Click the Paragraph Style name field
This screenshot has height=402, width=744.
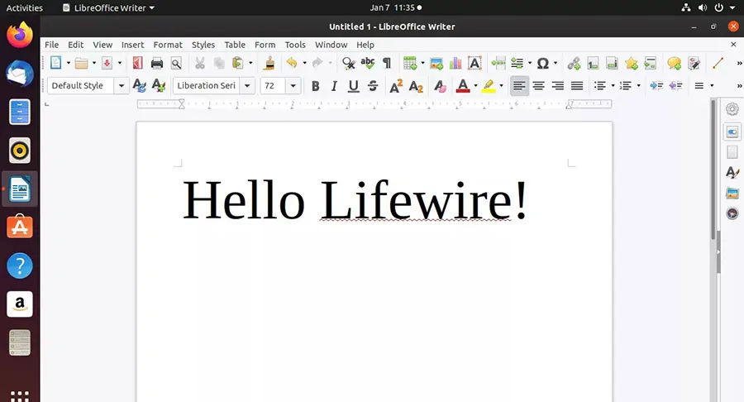(81, 86)
